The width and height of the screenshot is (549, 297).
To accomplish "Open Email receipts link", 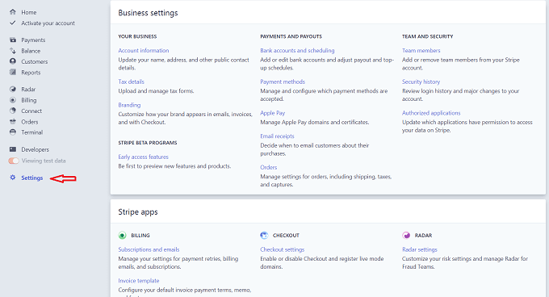I will (x=277, y=136).
